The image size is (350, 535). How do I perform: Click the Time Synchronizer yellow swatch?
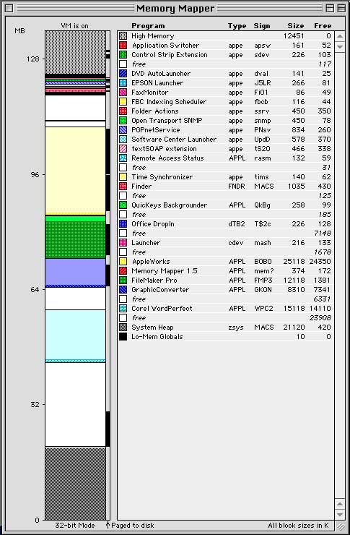(123, 176)
